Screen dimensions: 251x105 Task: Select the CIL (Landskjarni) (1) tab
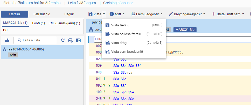[x=65, y=23]
